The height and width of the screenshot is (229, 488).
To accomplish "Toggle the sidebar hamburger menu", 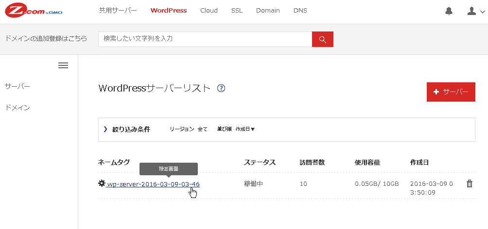I will click(x=63, y=65).
